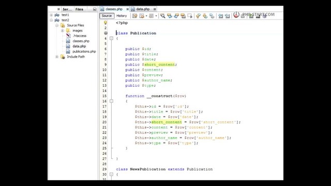This screenshot has width=331, height=186.
Task: Toggle Bookmark on current line
Action: click(212, 16)
